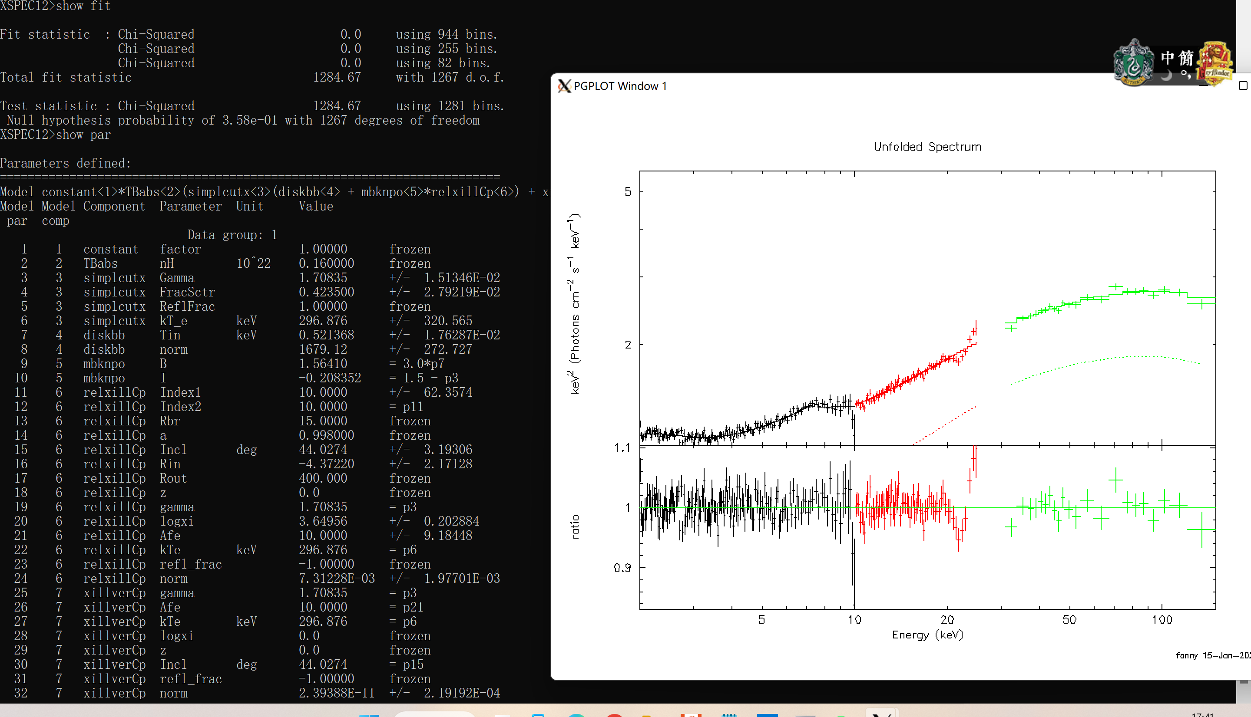The image size is (1251, 717).
Task: Click the 'Unfolded Spectrum' plot title
Action: (927, 147)
